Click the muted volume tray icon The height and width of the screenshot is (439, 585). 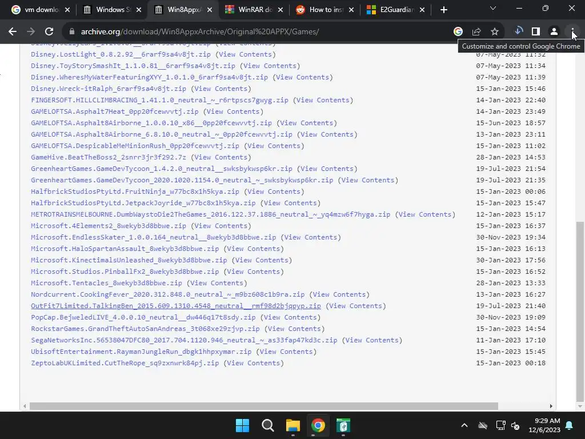515,425
